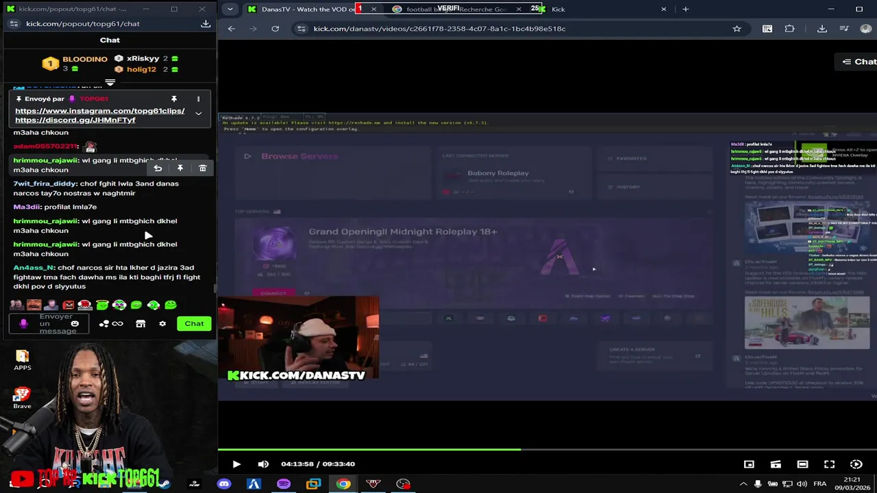
Task: Select username Ma3dii in chat
Action: click(27, 207)
